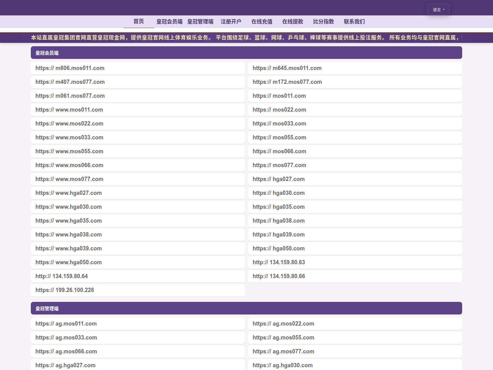Open link ag.hga030.com
This screenshot has height=370, width=493.
click(x=355, y=365)
